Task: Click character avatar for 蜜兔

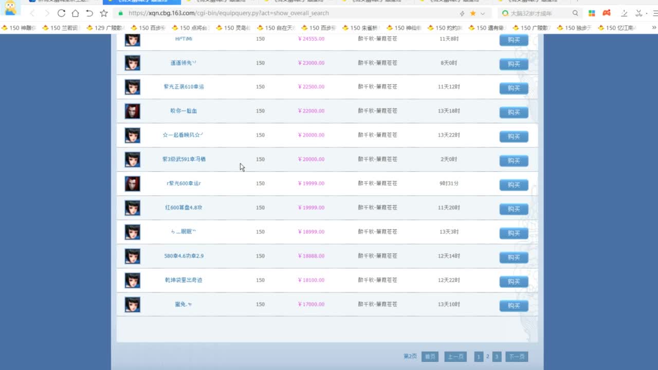Action: pyautogui.click(x=133, y=304)
